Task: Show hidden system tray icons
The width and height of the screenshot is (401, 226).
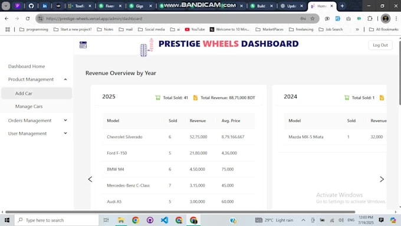Action: (303, 220)
